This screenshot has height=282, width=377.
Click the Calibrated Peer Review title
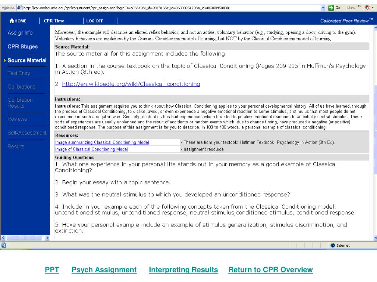[346, 21]
